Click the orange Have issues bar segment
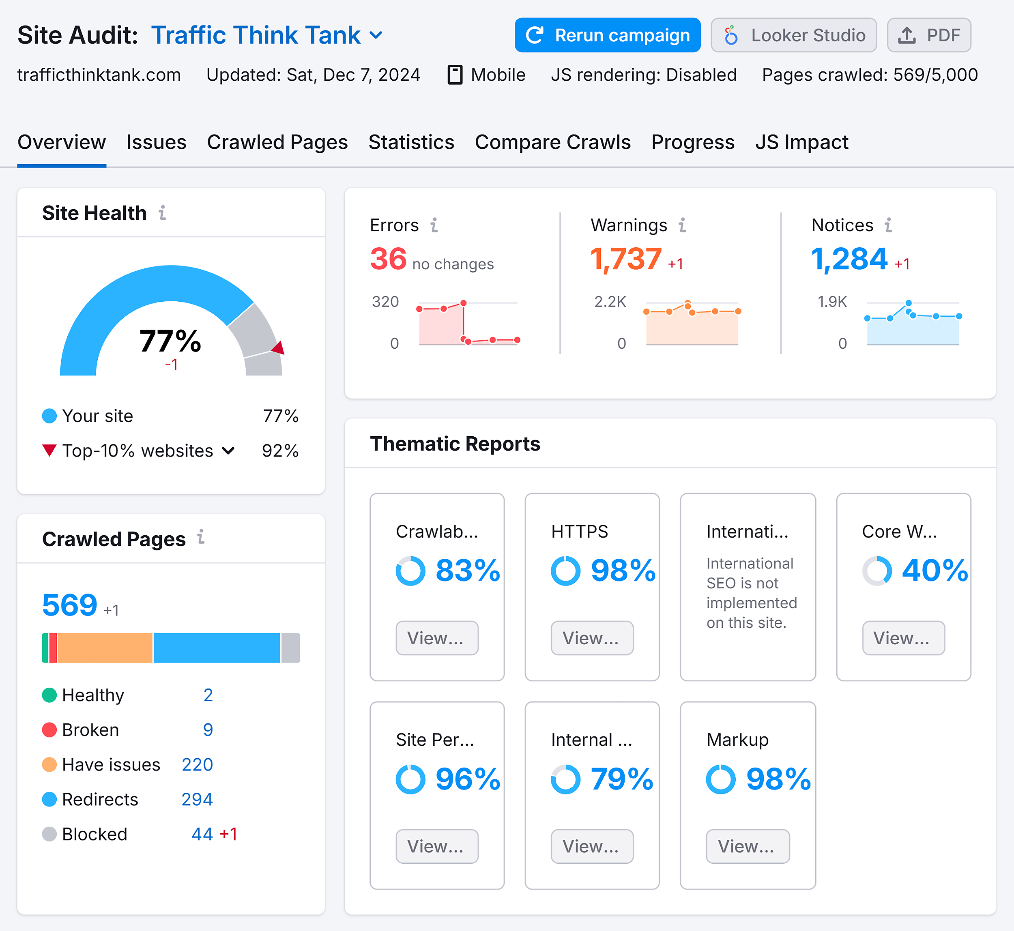The image size is (1014, 931). [x=105, y=648]
